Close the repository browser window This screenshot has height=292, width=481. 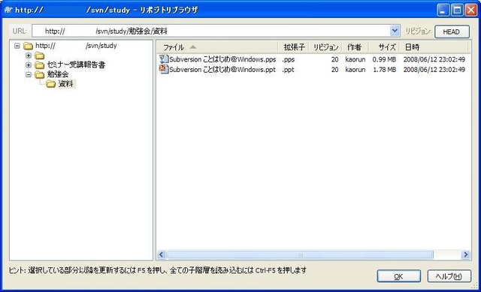pos(471,10)
